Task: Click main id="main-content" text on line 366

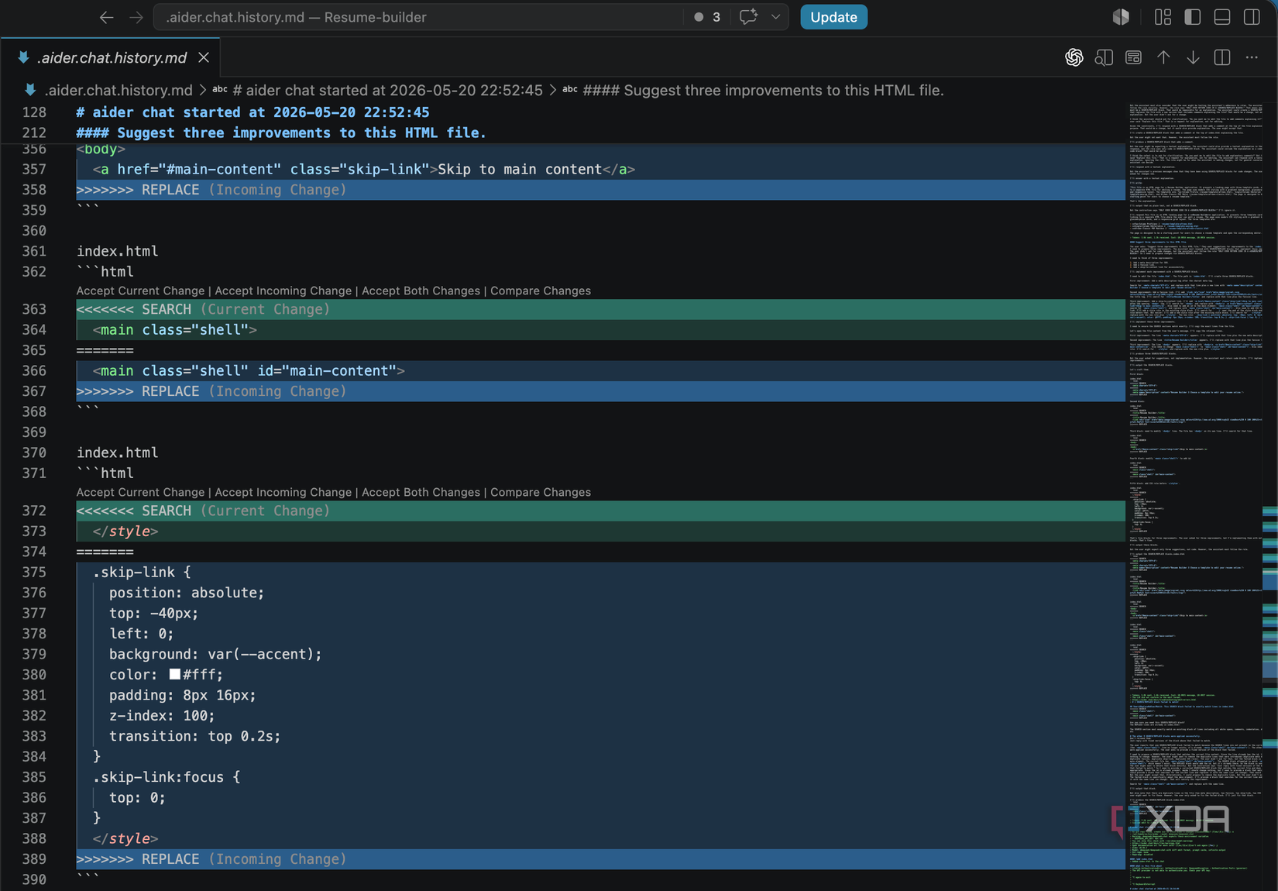Action: (249, 370)
